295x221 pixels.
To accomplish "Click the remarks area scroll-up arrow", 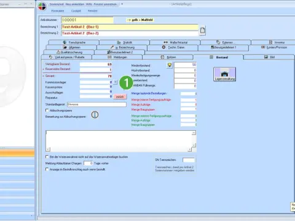I will (194, 133).
